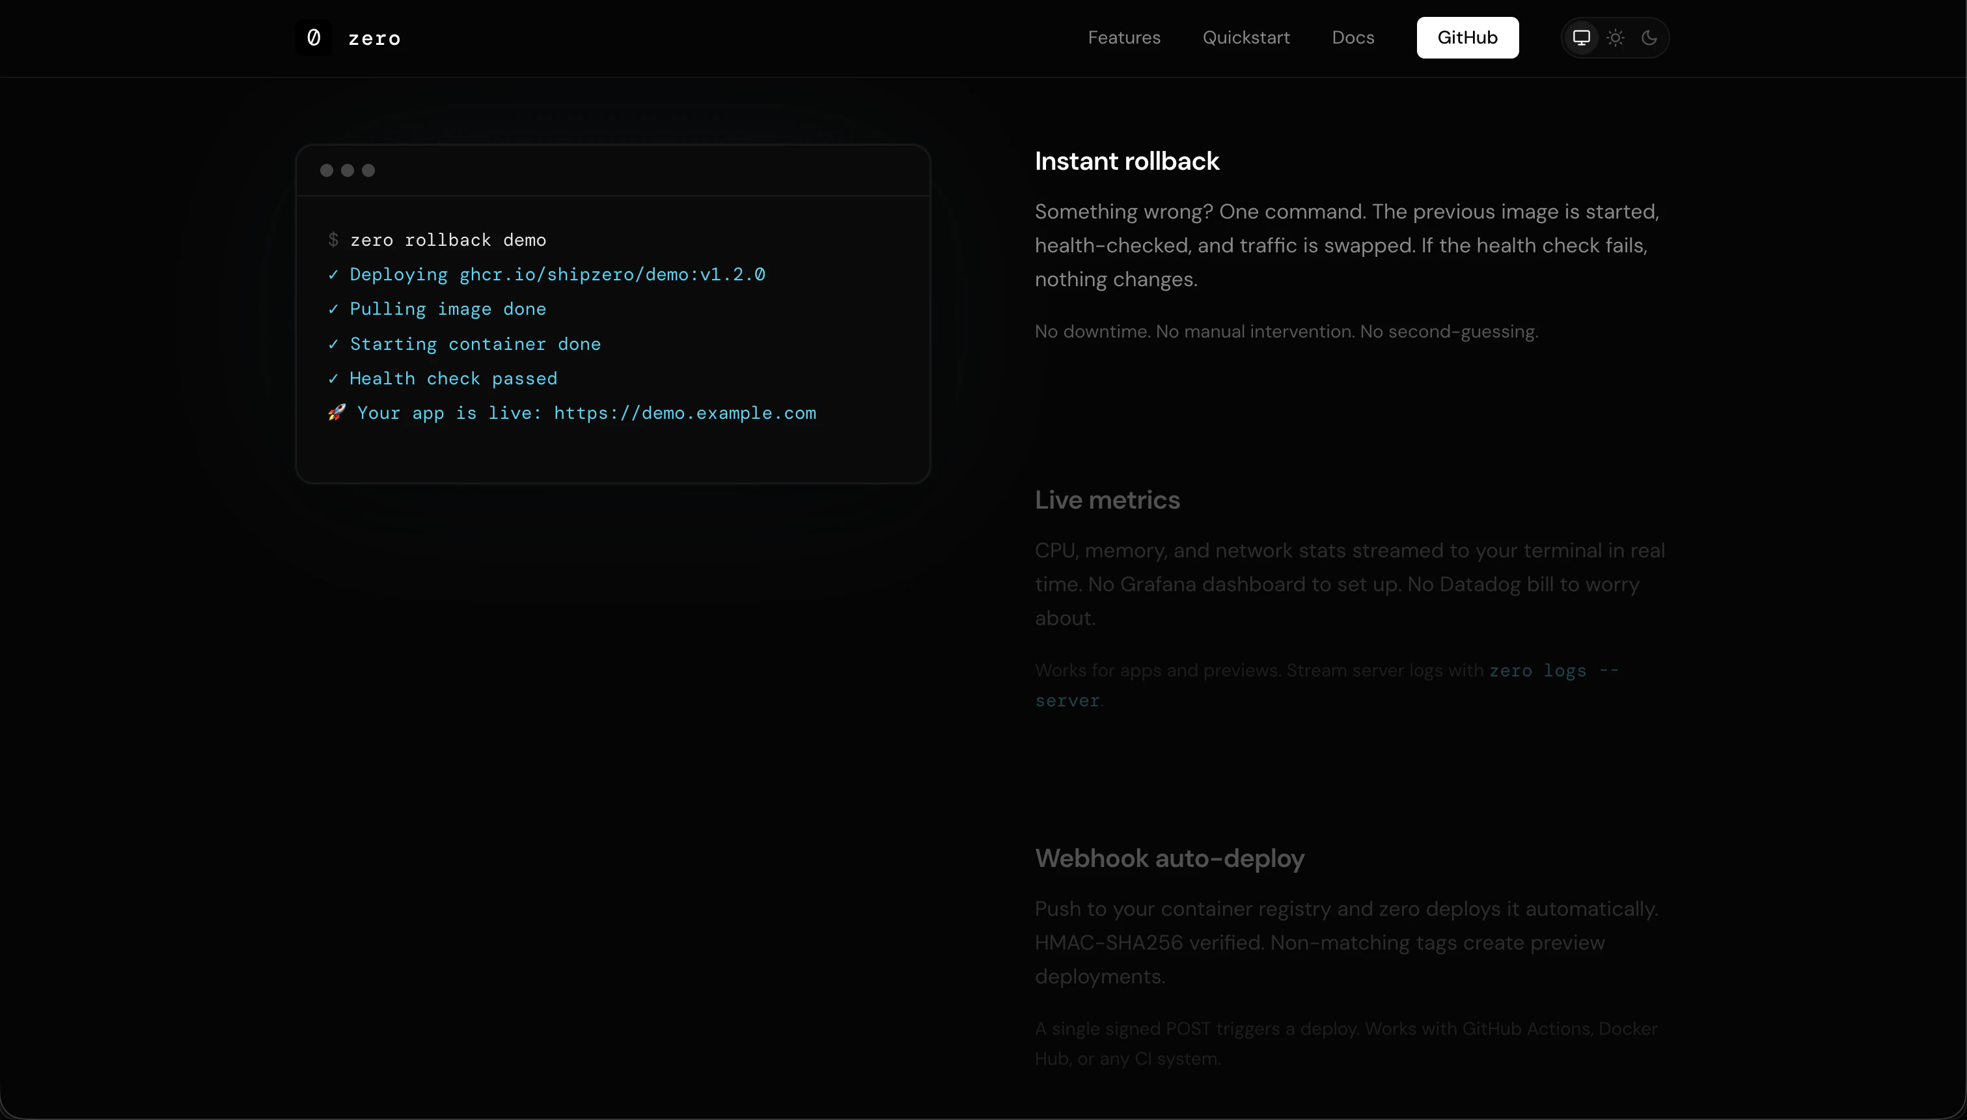This screenshot has height=1120, width=1967.
Task: Click the zero logo icon in the header
Action: [x=312, y=37]
